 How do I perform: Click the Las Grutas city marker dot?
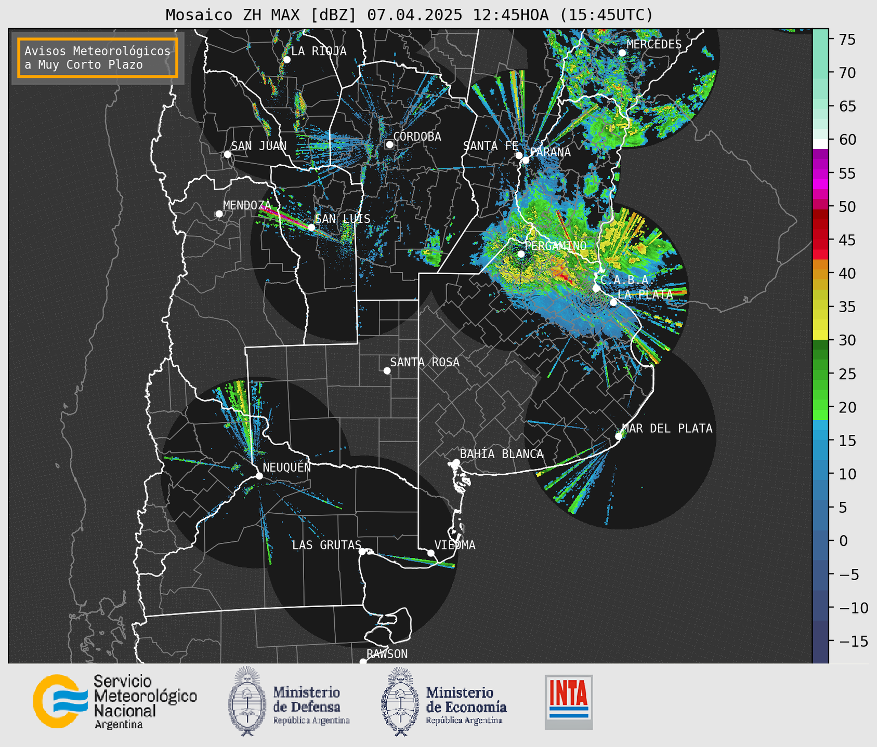tap(362, 552)
